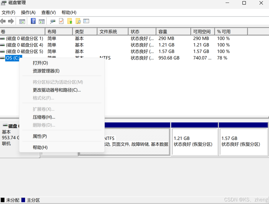269x204 pixels.
Task: Sort by the 可用空间 column header
Action: pos(203,32)
